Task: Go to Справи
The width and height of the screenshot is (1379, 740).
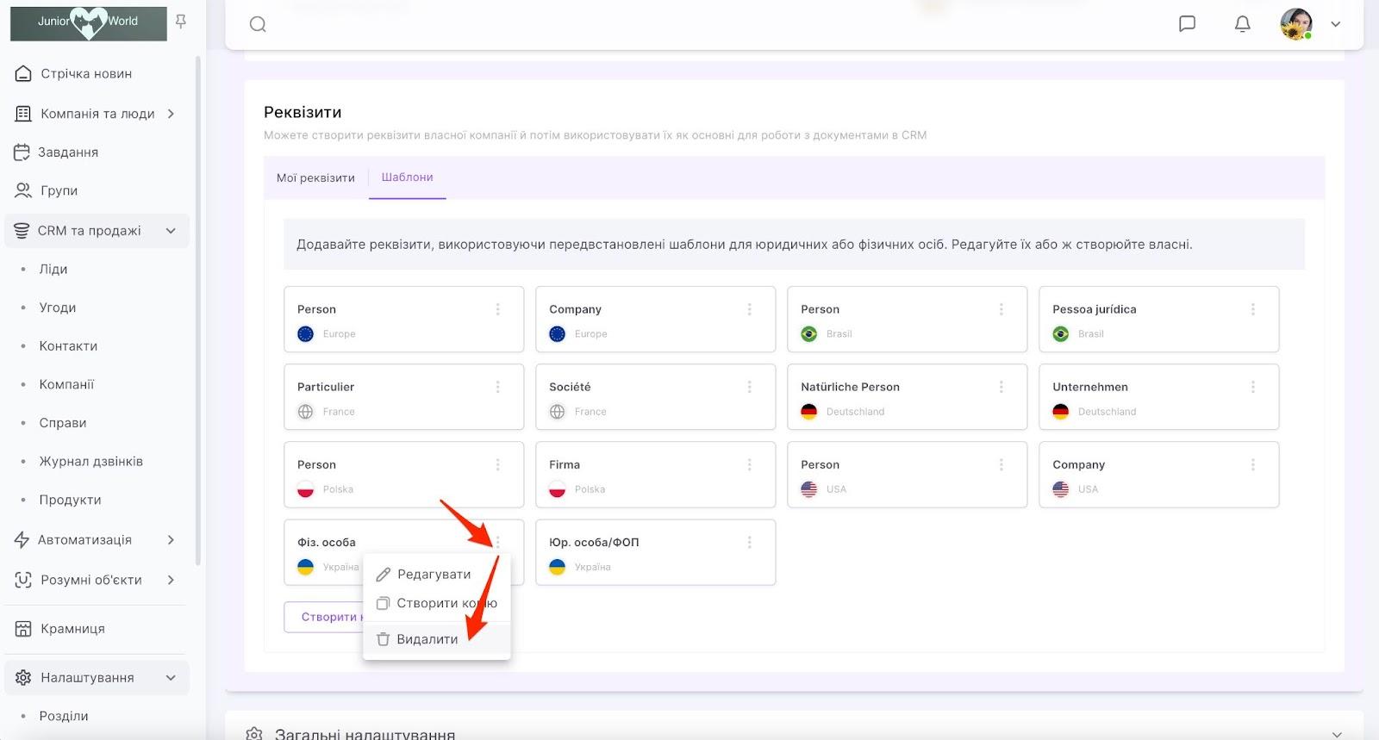Action: (x=63, y=423)
